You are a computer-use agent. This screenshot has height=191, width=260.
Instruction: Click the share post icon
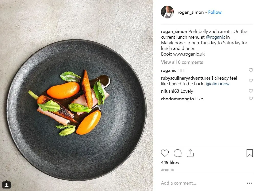click(x=190, y=153)
